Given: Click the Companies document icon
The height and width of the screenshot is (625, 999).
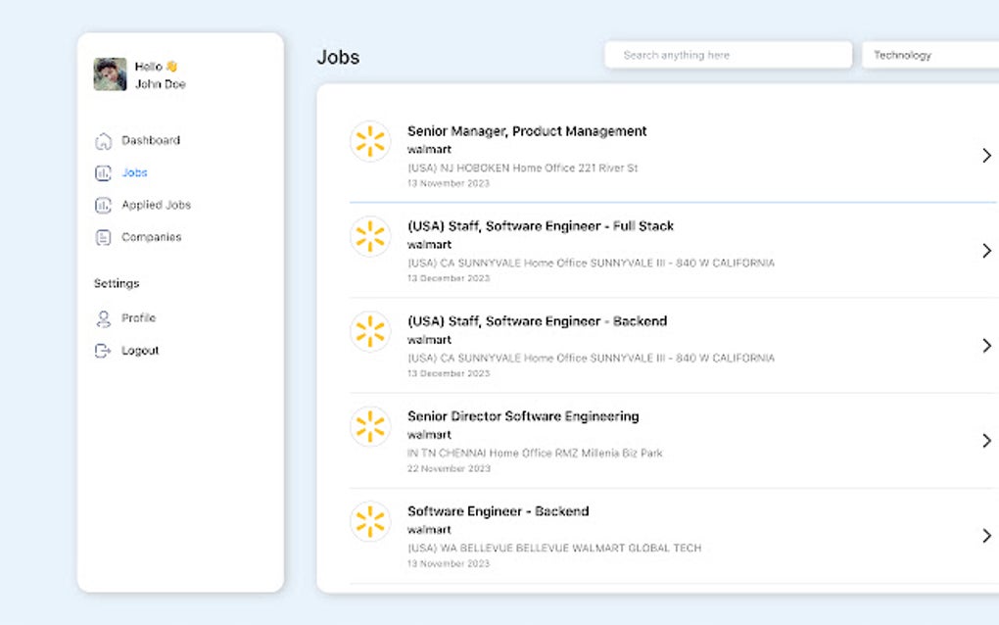Looking at the screenshot, I should tap(103, 237).
